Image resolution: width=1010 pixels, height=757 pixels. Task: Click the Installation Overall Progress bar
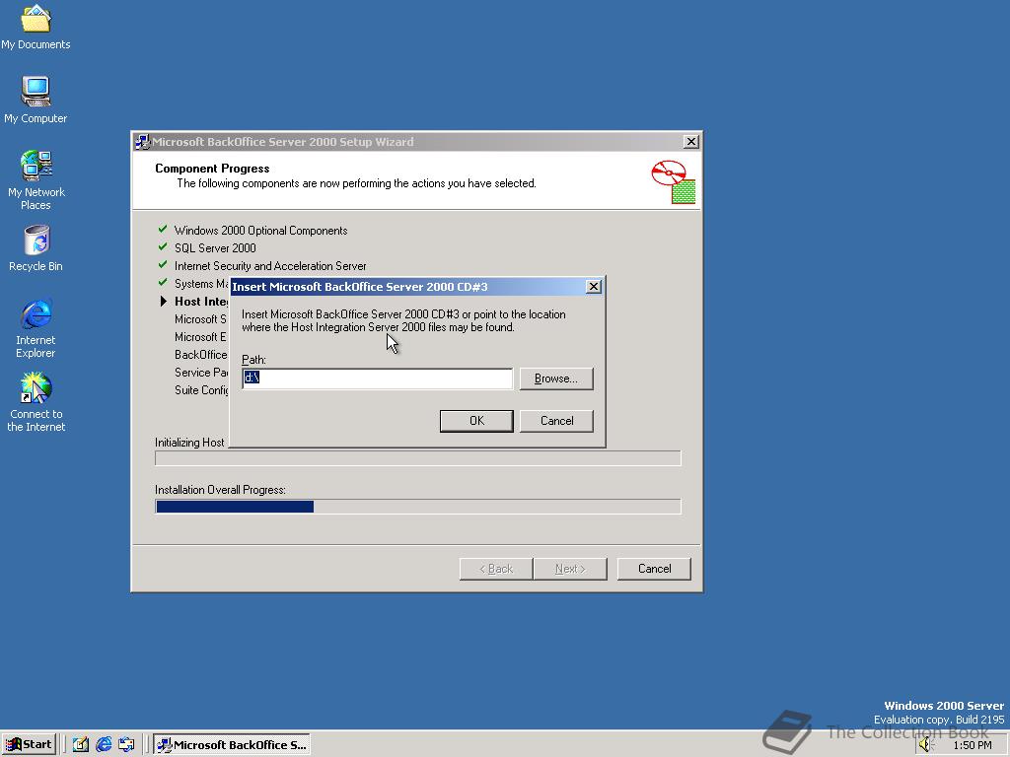418,507
